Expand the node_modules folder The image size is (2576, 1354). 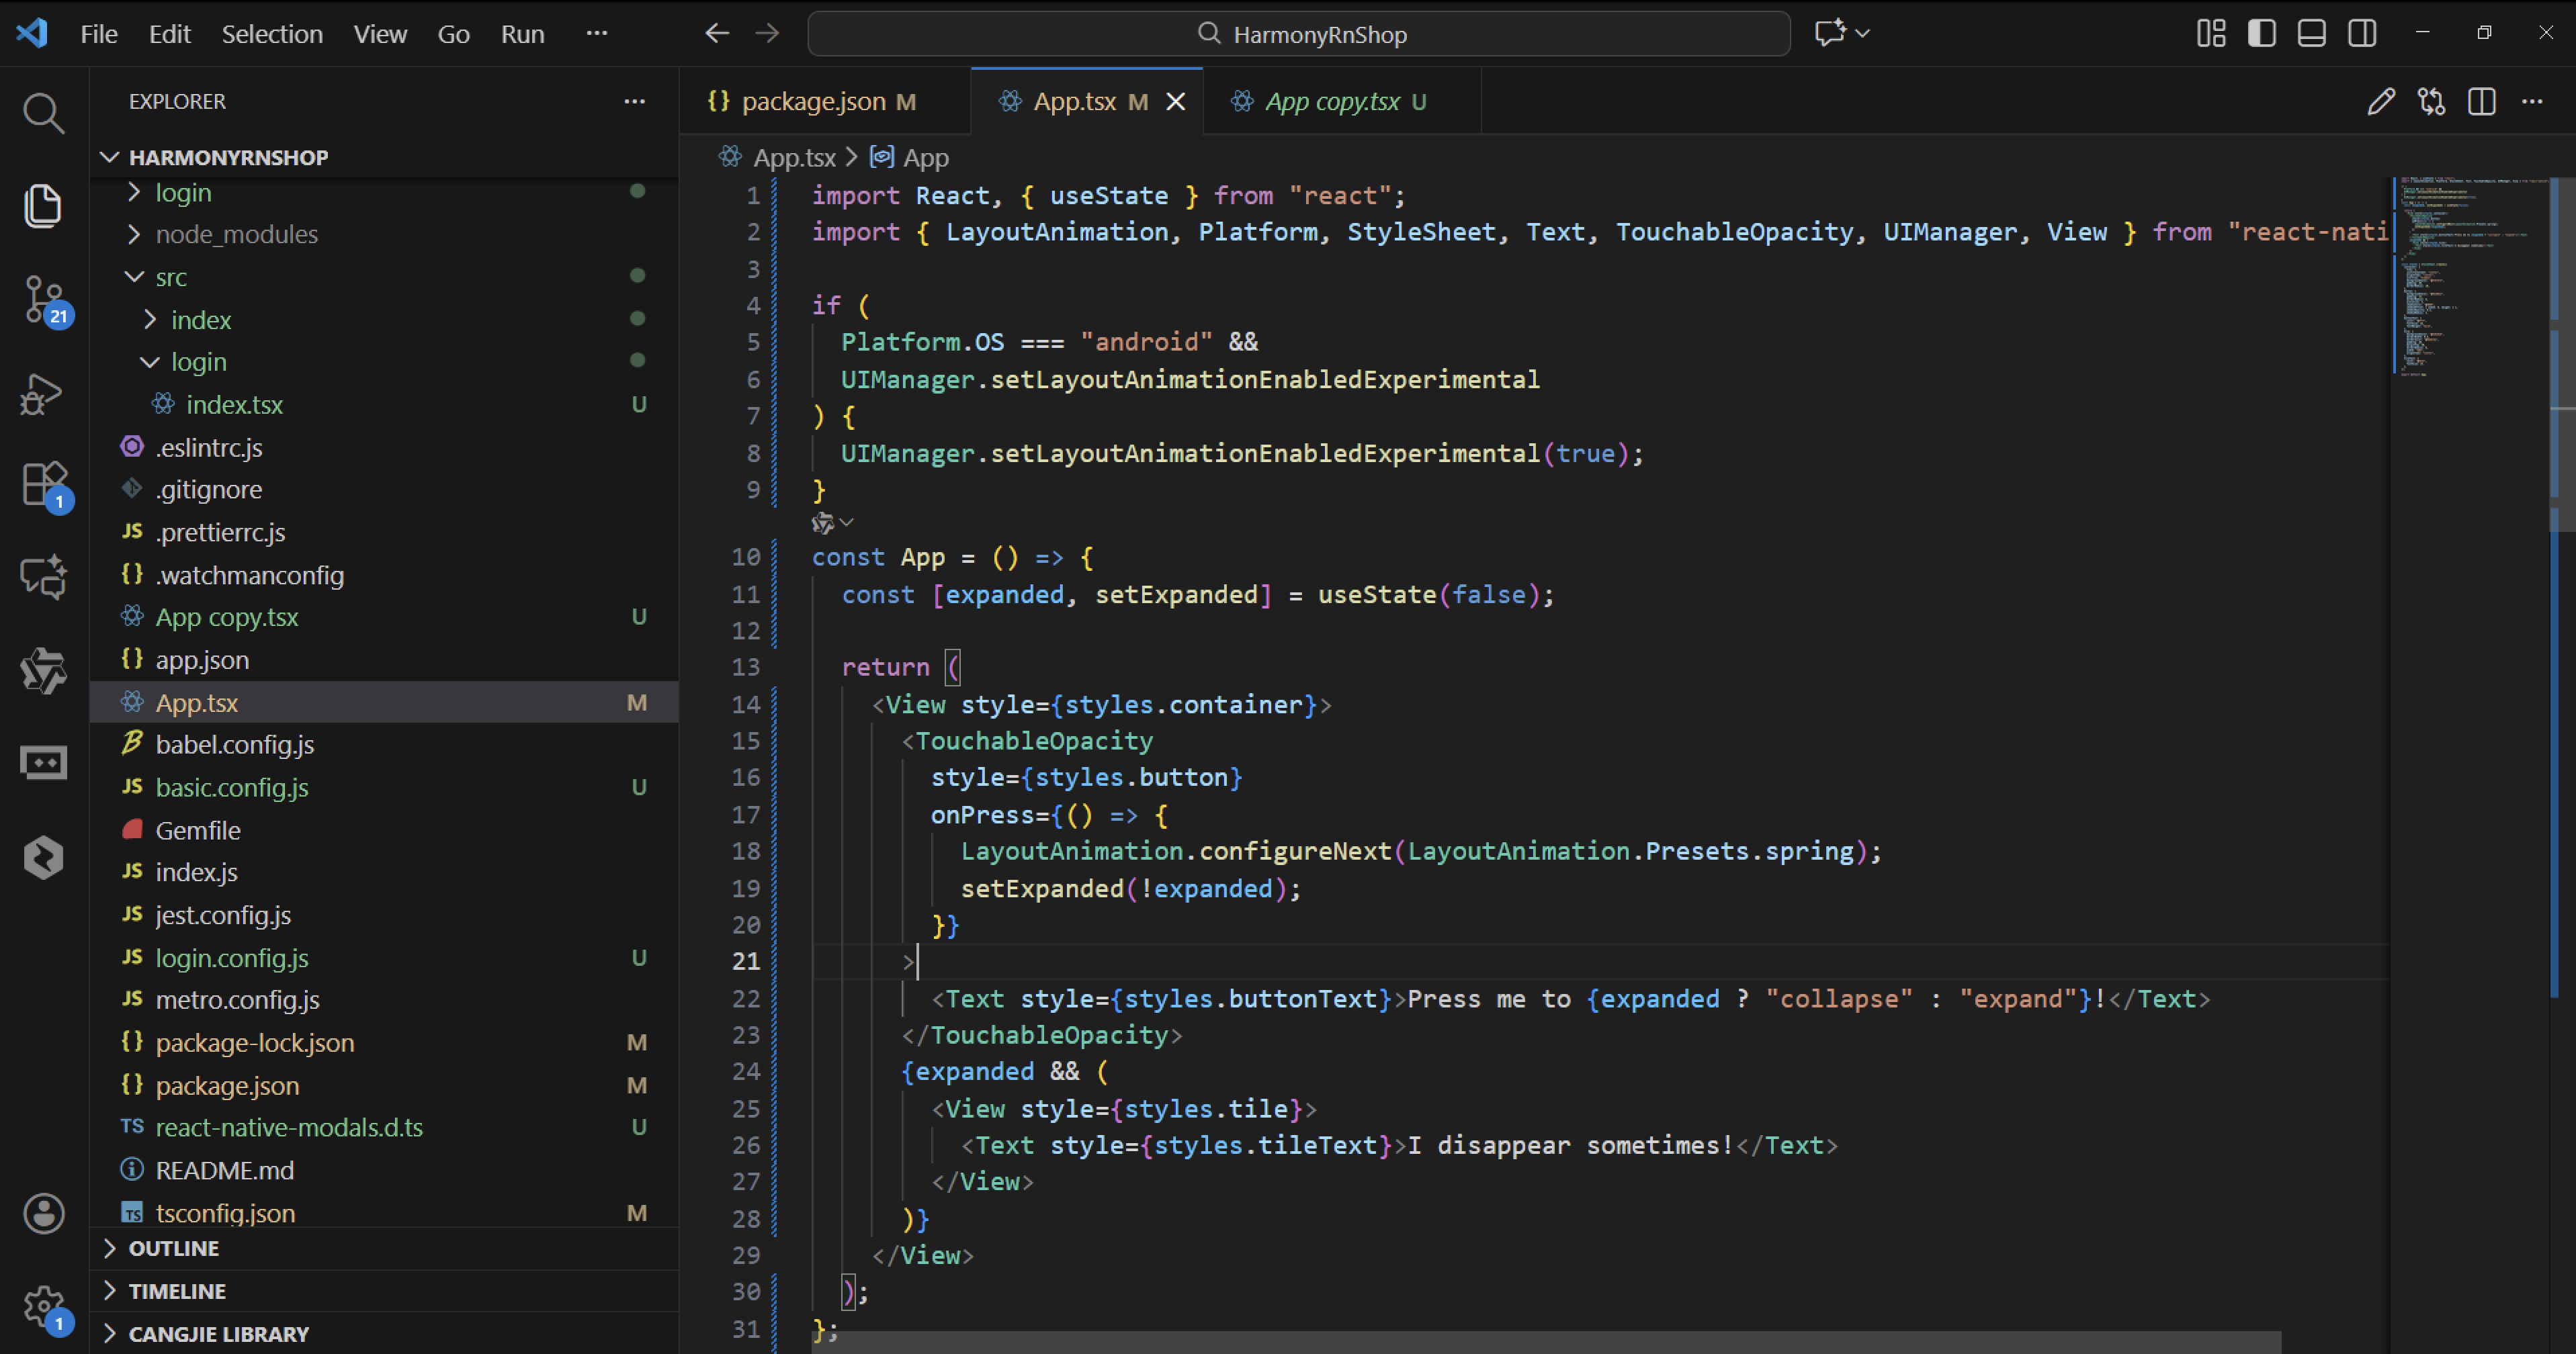tap(236, 234)
